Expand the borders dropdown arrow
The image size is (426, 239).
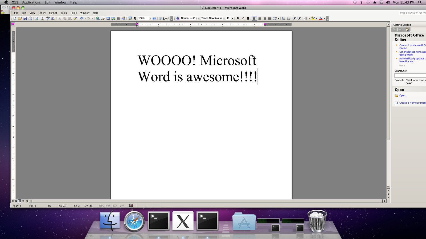tap(309, 19)
